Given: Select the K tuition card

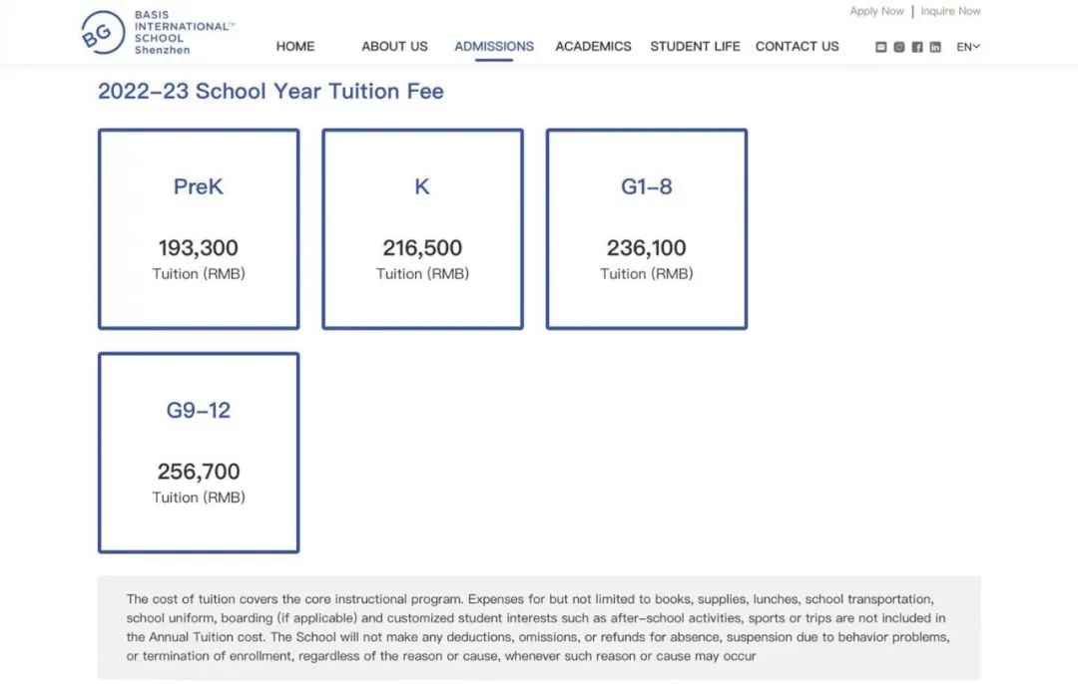Looking at the screenshot, I should 422,229.
